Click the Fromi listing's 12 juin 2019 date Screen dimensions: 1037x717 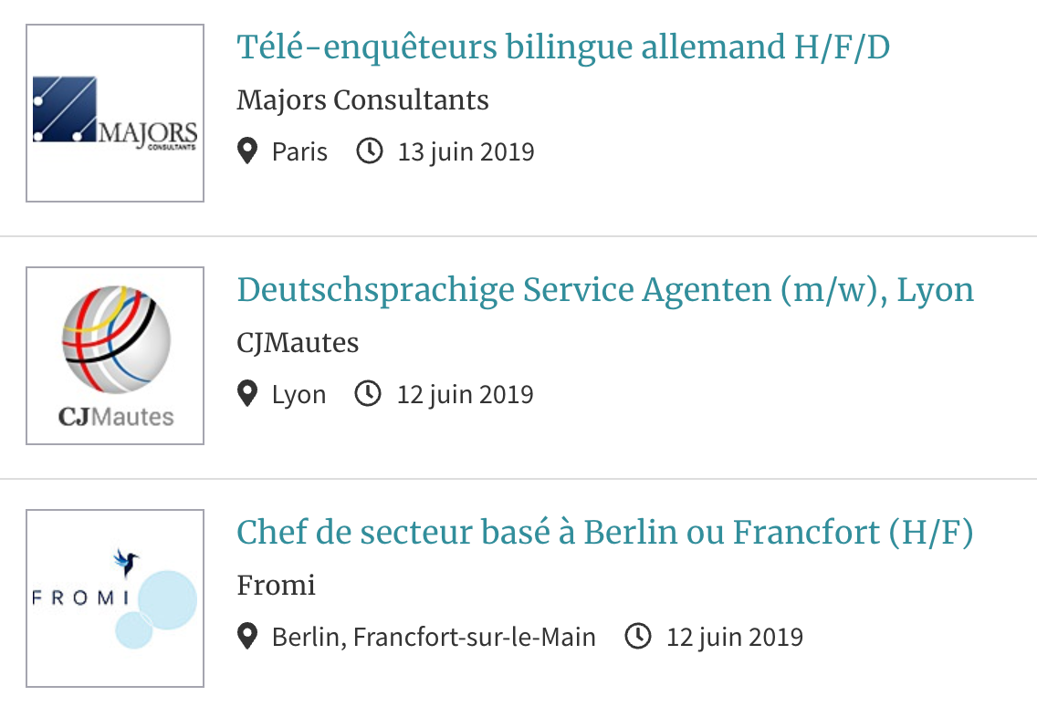(x=735, y=638)
